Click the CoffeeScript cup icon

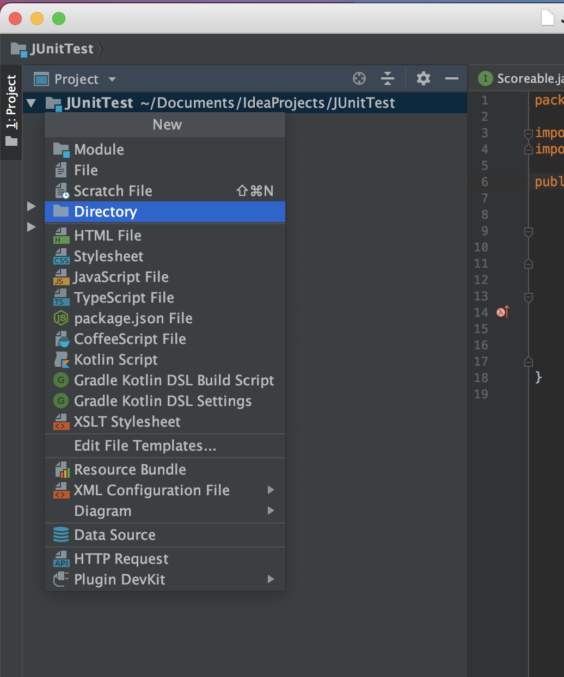tap(62, 339)
